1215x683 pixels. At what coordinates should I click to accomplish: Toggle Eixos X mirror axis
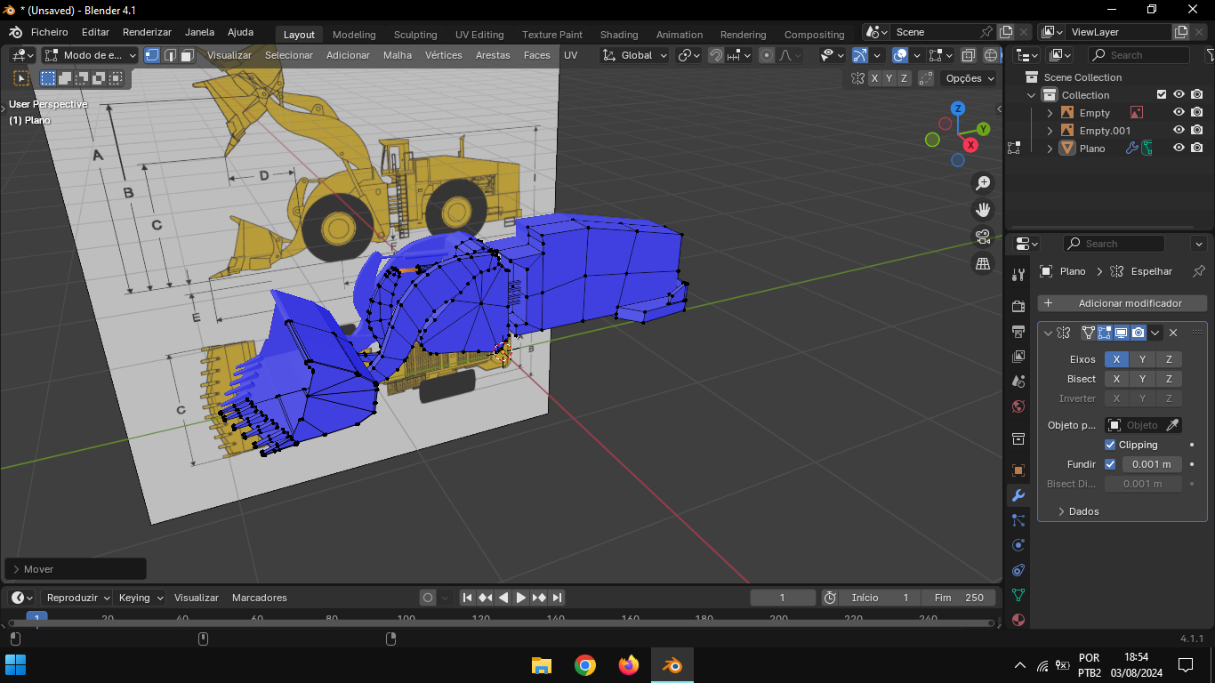tap(1116, 359)
